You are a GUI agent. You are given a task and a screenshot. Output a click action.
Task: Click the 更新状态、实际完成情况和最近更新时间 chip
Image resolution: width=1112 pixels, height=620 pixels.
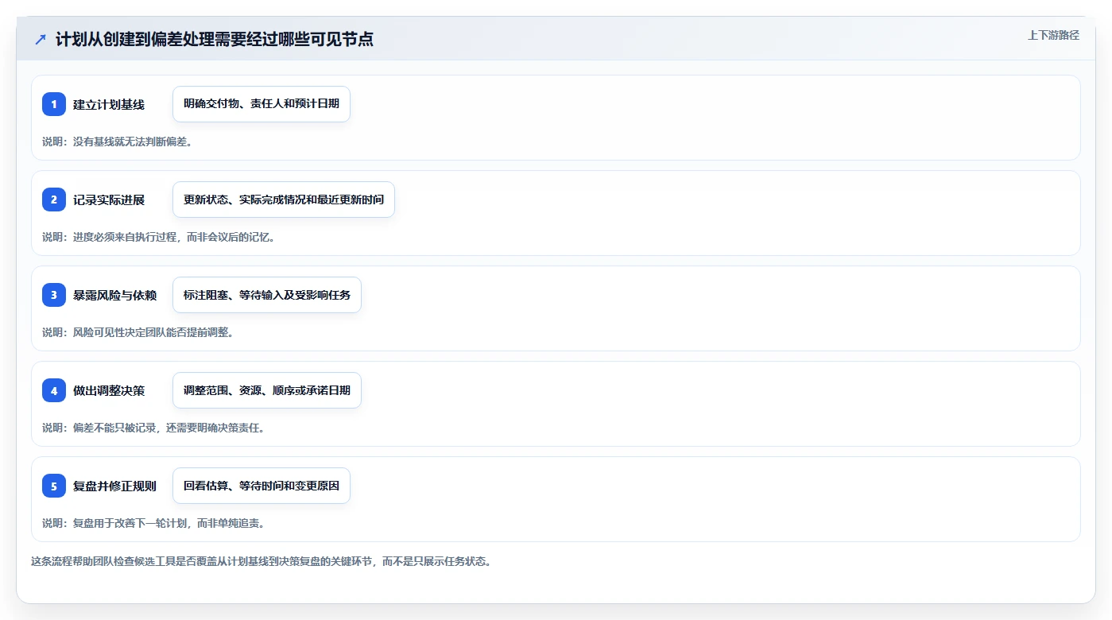pyautogui.click(x=284, y=200)
